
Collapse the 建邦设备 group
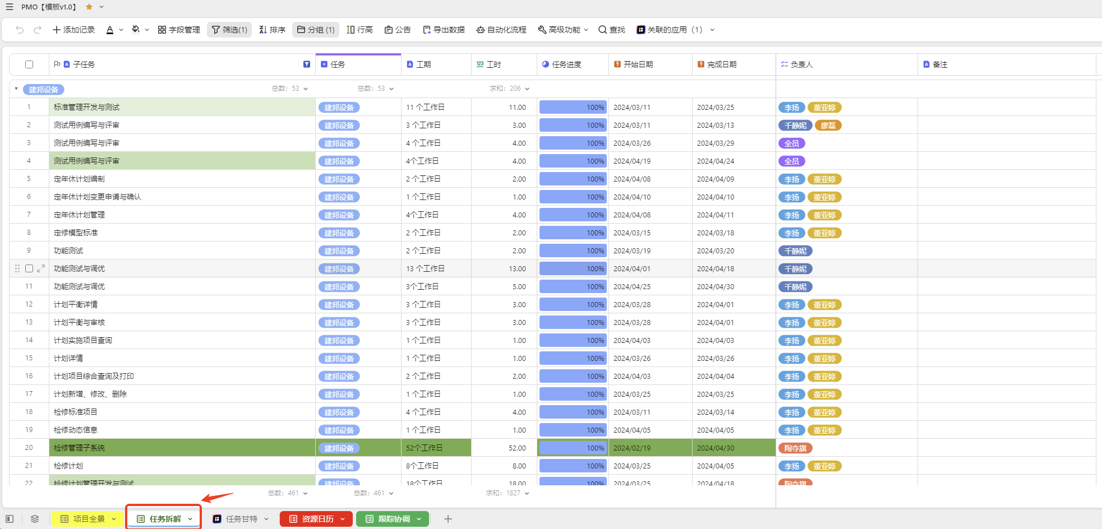(x=16, y=89)
